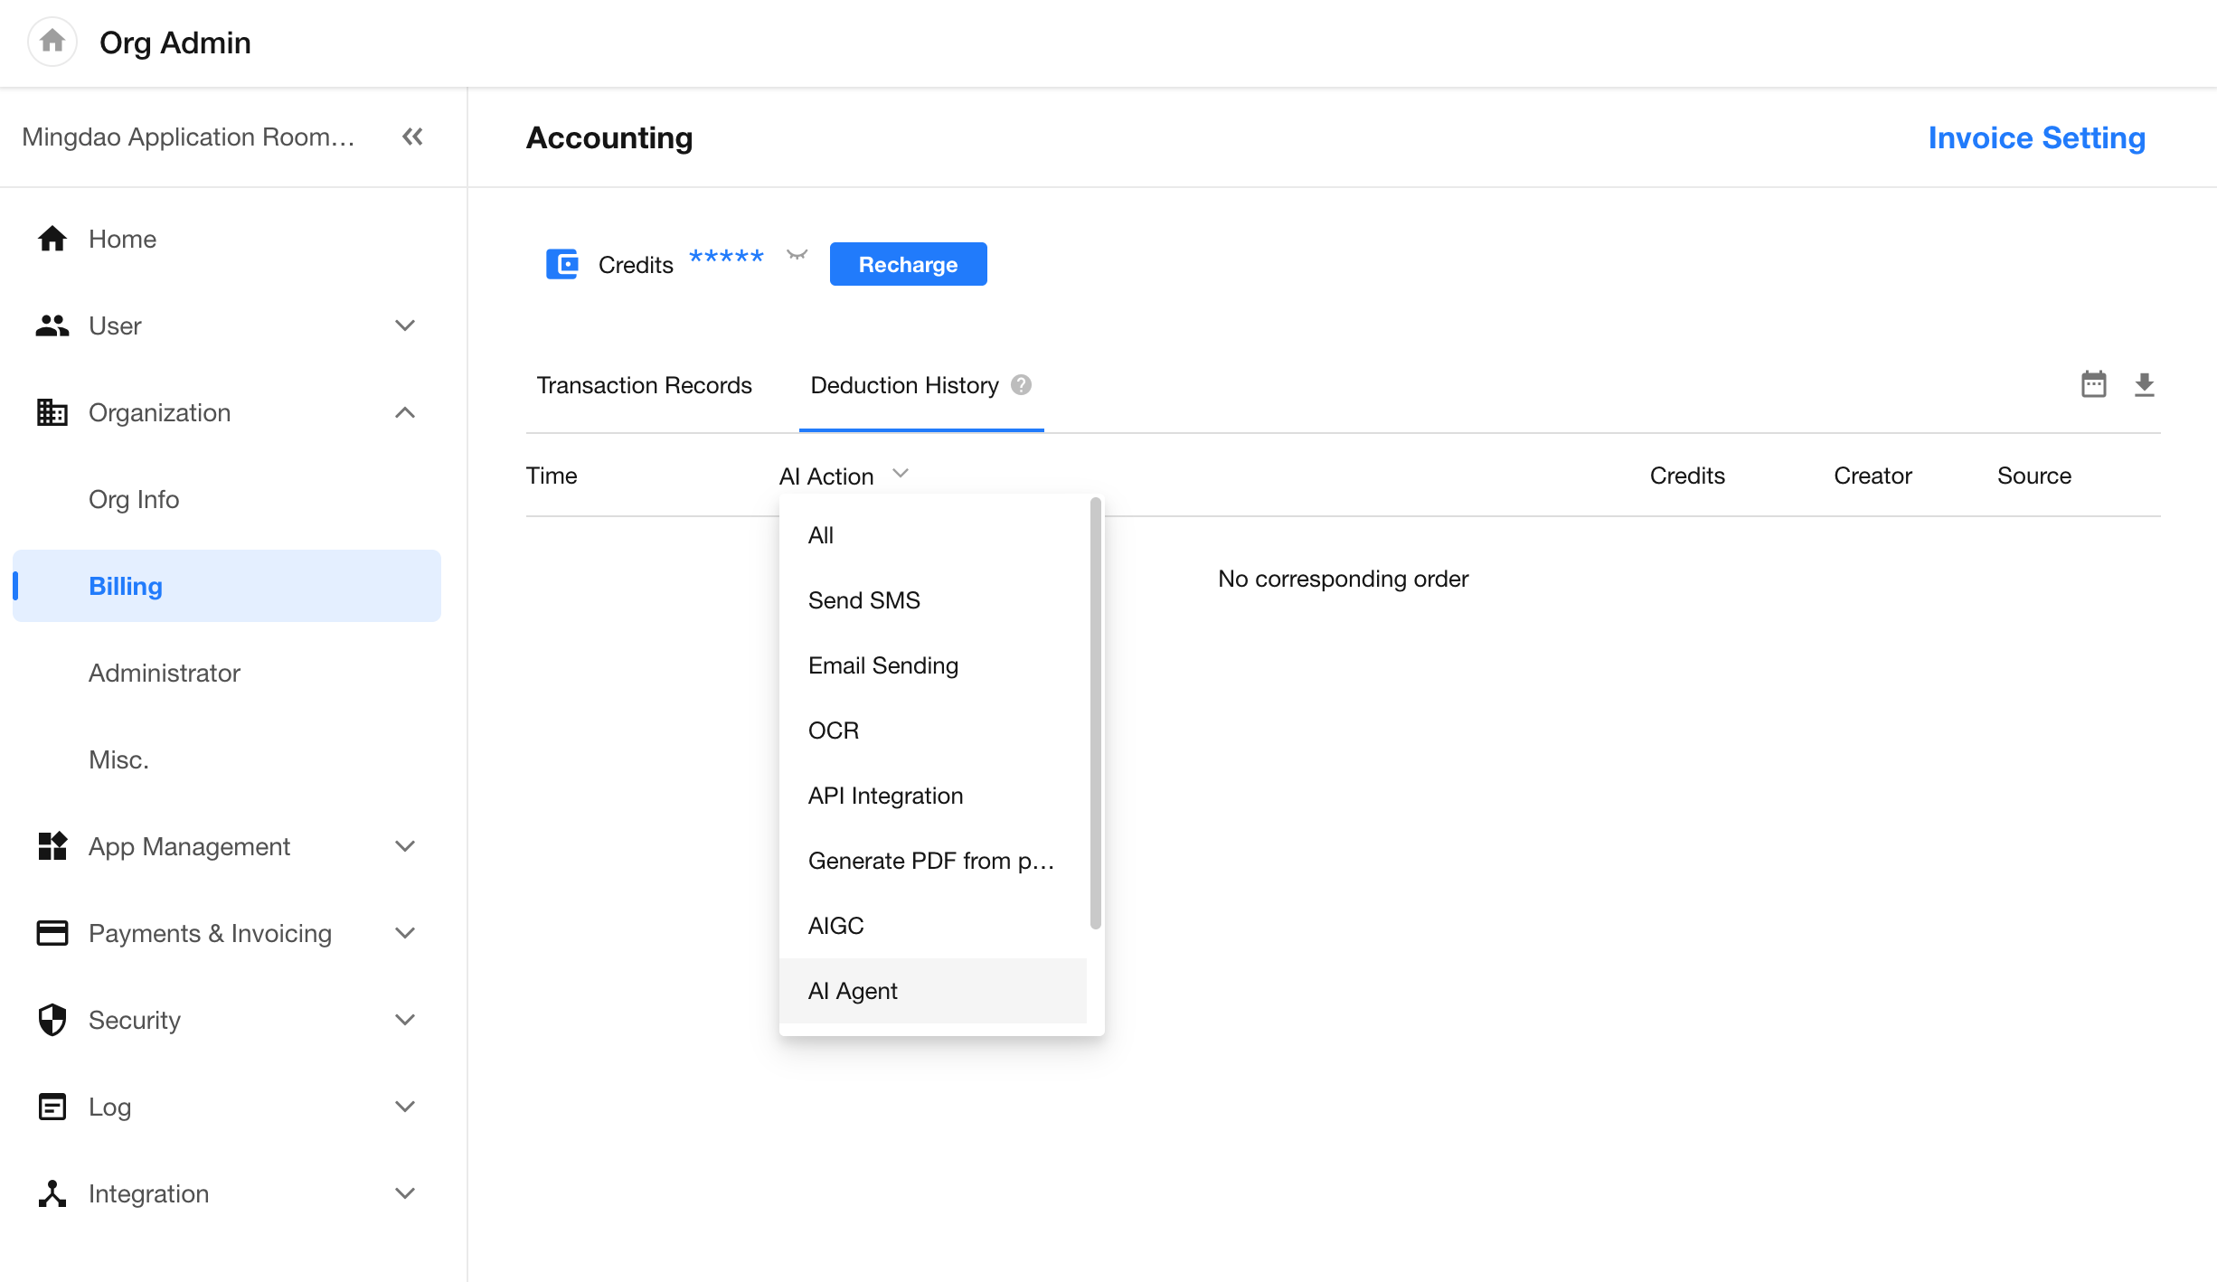Click the Recharge button

[x=908, y=264]
